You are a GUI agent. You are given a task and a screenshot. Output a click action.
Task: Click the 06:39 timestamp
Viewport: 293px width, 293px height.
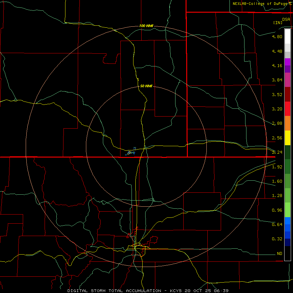[x=221, y=291]
